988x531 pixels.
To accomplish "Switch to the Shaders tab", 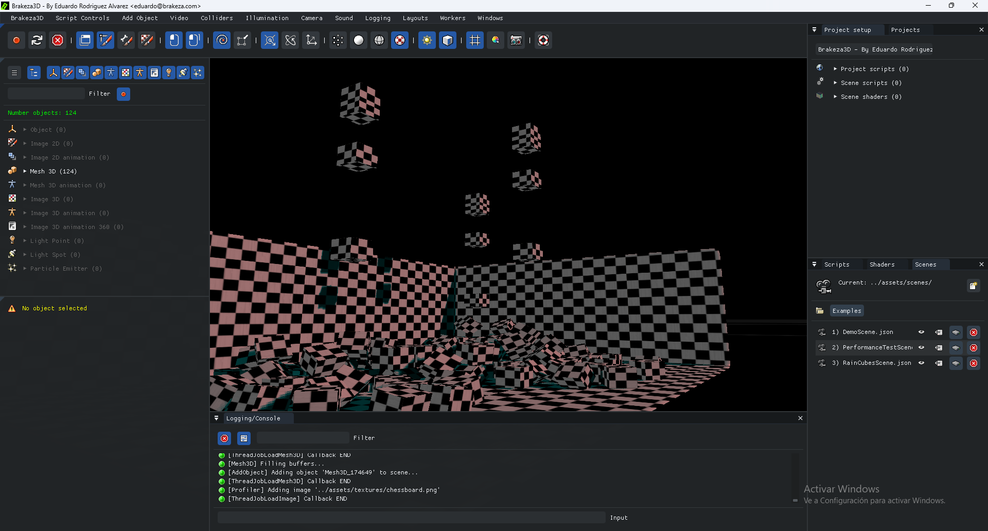I will click(881, 264).
